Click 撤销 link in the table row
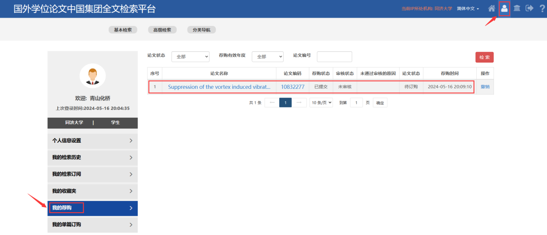 485,87
